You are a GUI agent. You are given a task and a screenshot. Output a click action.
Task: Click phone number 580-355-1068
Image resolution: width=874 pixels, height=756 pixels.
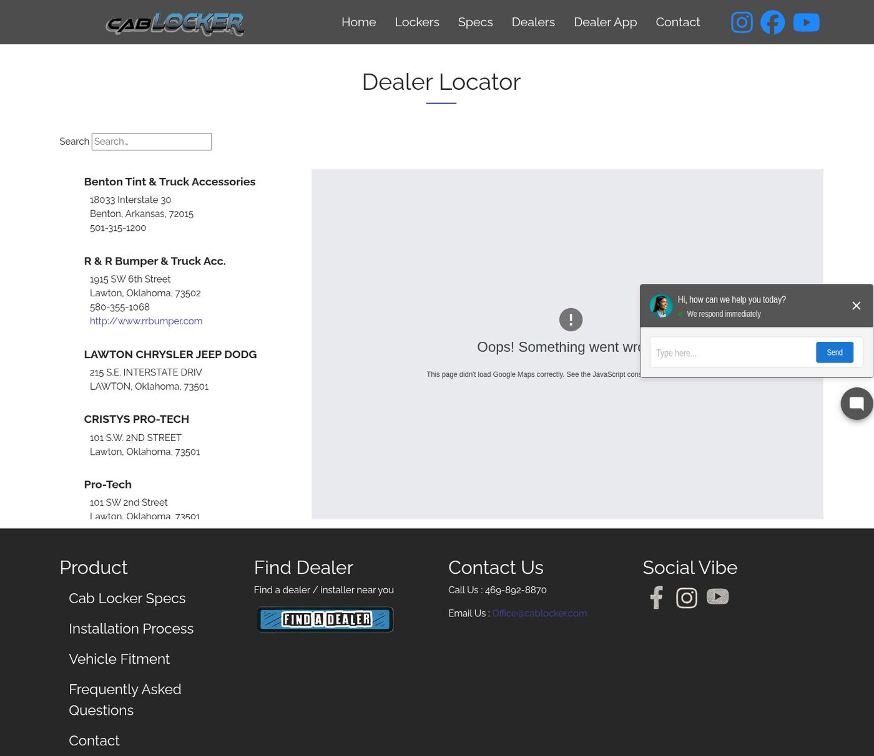120,307
